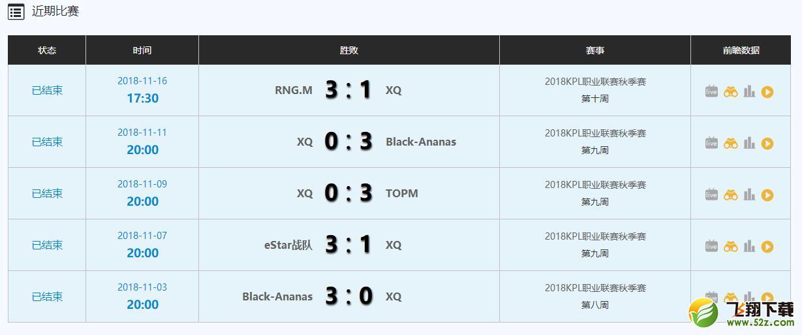Open bar chart stats for 2018-11-11 match
Image resolution: width=802 pixels, height=335 pixels.
pyautogui.click(x=749, y=143)
